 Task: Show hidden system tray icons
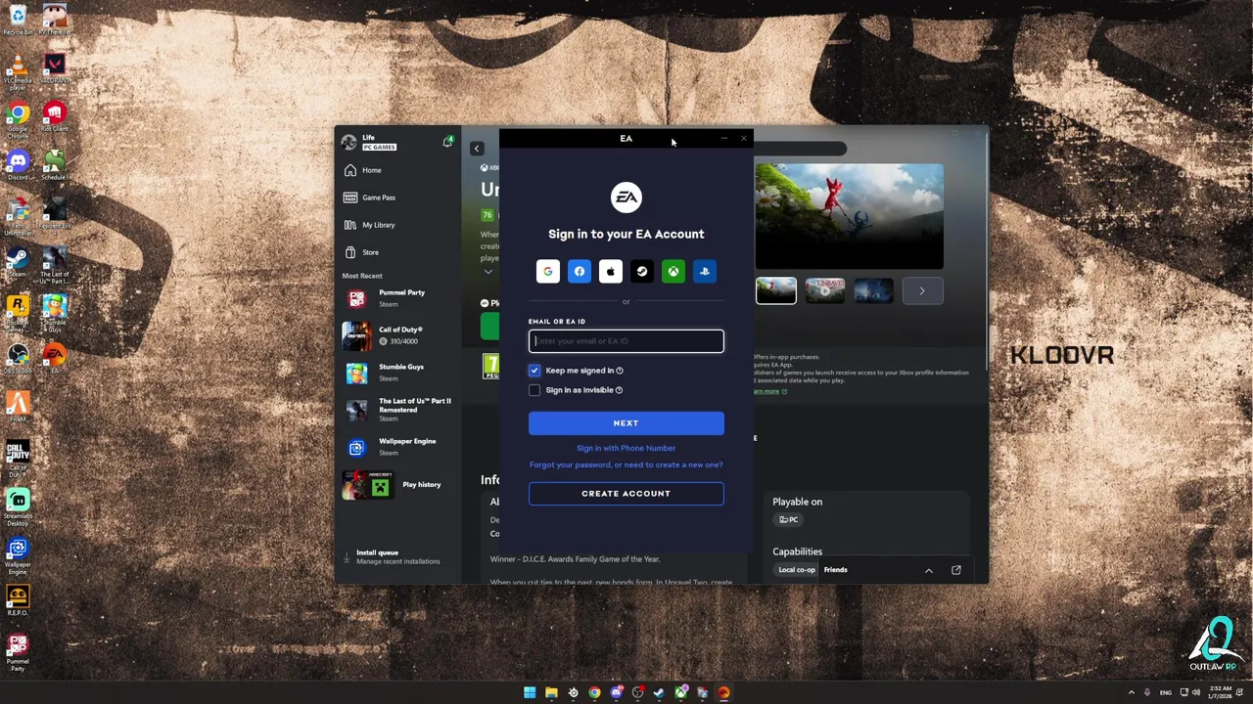pyautogui.click(x=1132, y=692)
